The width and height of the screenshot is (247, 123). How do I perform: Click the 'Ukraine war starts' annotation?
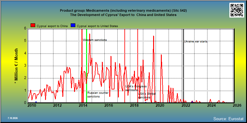click(196, 42)
